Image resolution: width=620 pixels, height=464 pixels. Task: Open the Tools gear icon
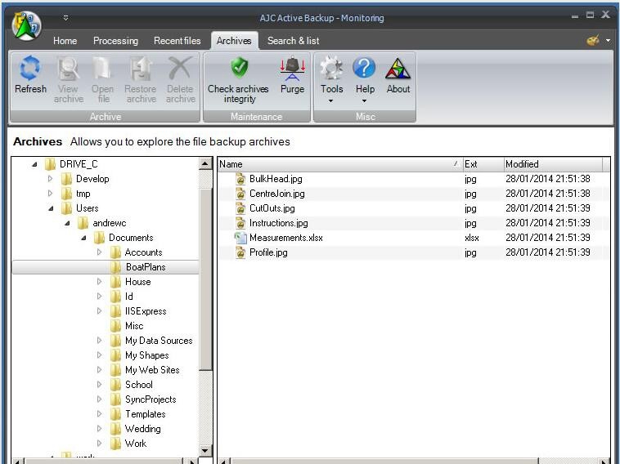[331, 68]
